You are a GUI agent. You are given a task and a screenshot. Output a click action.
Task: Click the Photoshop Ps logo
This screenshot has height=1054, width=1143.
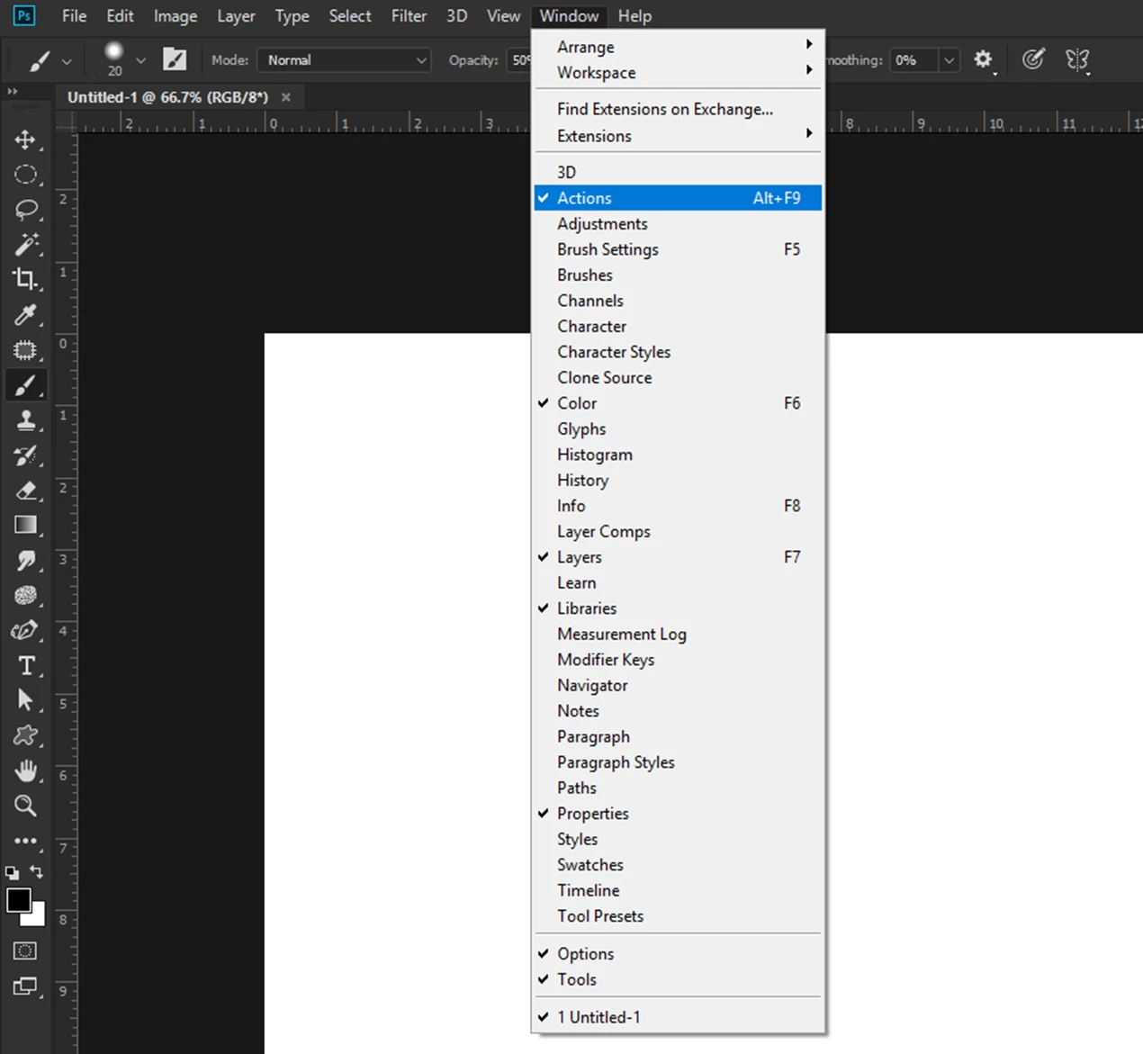click(x=24, y=15)
